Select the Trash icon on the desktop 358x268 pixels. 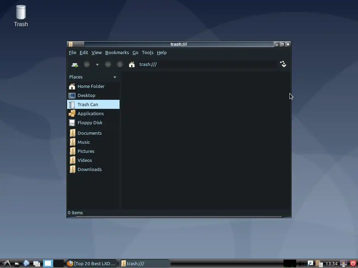click(x=21, y=16)
